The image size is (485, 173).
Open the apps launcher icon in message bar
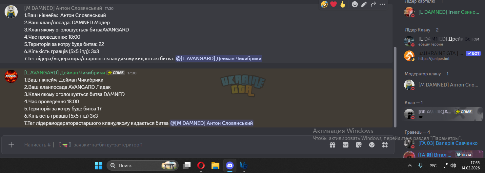385,145
